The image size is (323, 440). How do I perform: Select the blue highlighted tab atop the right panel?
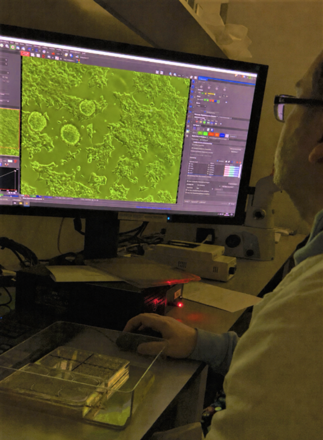click(x=203, y=80)
